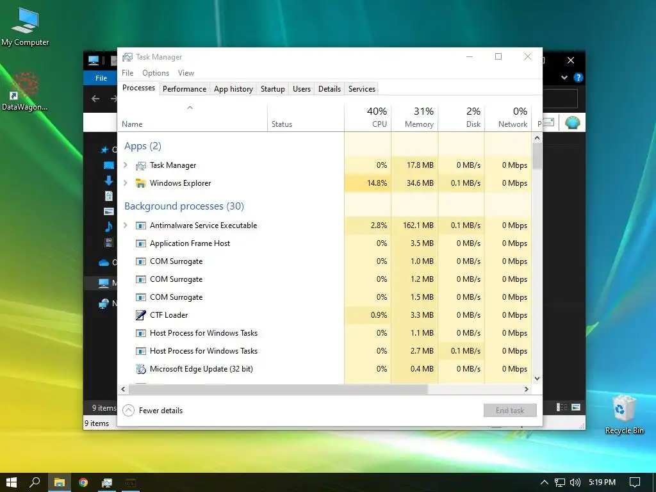Click the Task Manager row icon
The width and height of the screenshot is (656, 492).
pyautogui.click(x=140, y=166)
